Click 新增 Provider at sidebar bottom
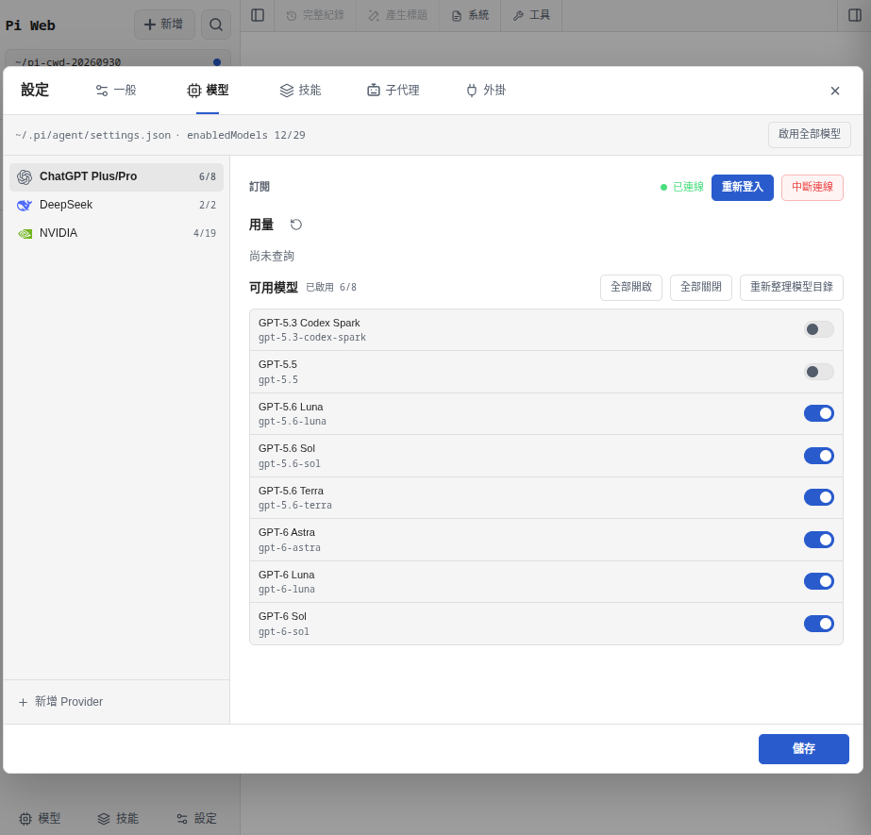 (x=61, y=702)
